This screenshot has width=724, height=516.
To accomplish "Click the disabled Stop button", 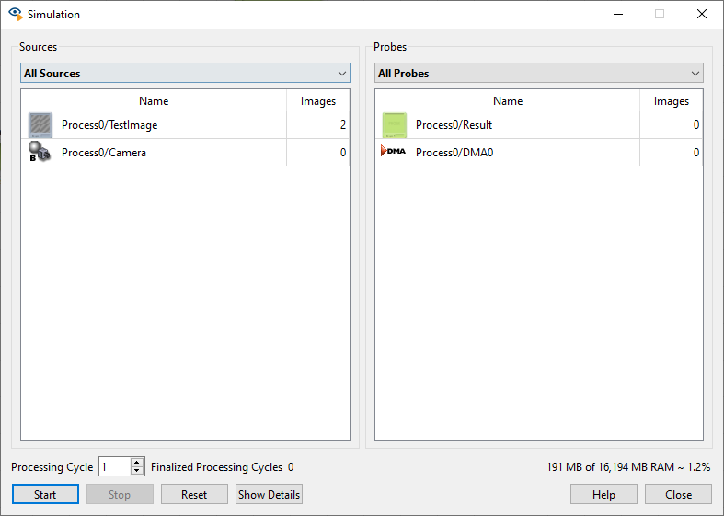I will pos(120,494).
